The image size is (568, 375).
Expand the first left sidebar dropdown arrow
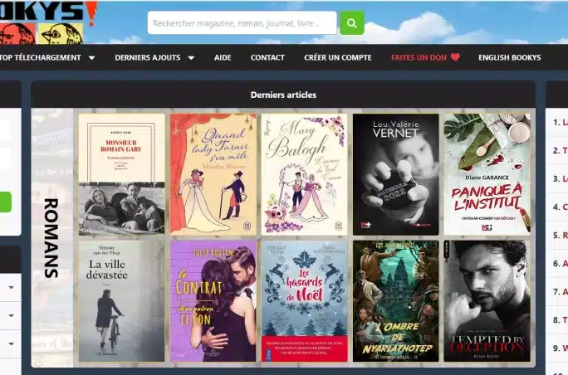point(12,287)
